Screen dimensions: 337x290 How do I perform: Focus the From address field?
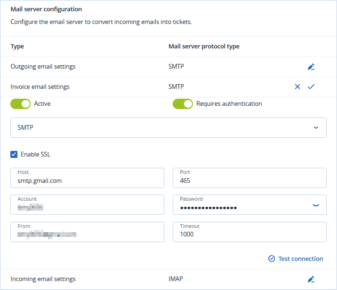point(87,232)
